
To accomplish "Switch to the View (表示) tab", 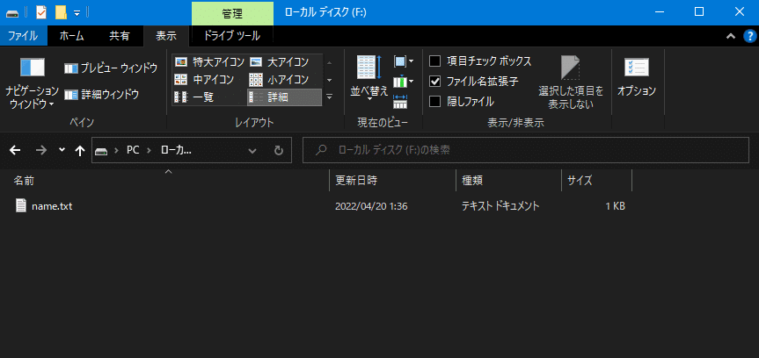I will [x=166, y=36].
